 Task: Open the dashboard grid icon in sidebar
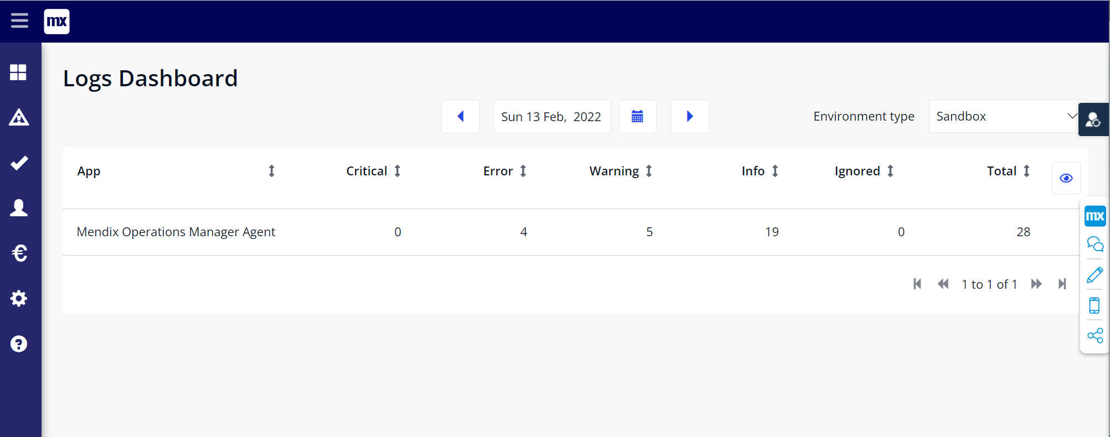(x=18, y=72)
